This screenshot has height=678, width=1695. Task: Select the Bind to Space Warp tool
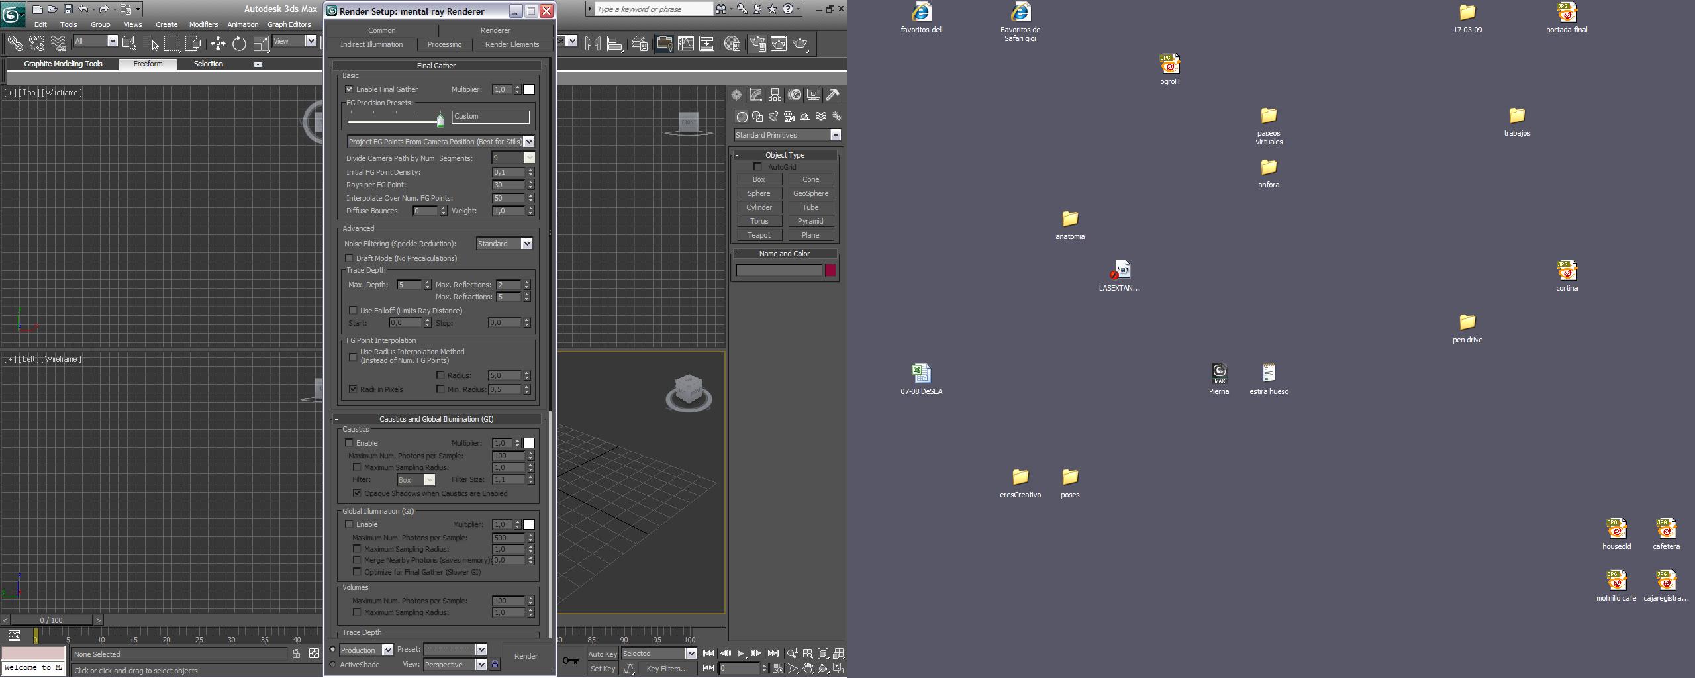pyautogui.click(x=58, y=44)
